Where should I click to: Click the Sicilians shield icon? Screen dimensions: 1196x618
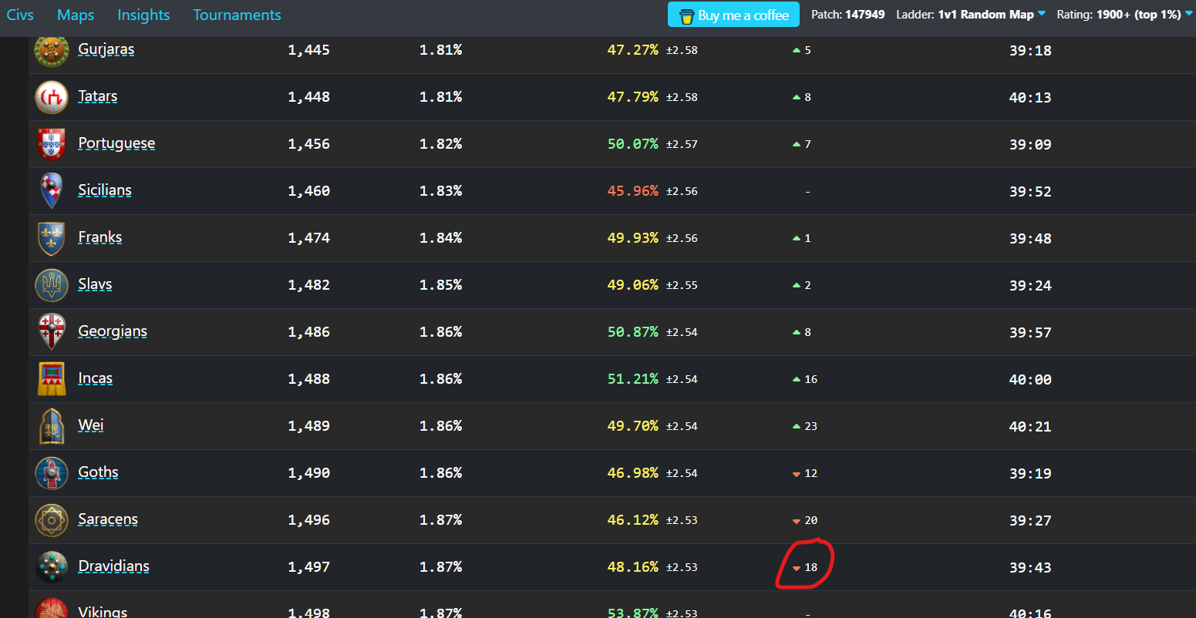52,191
